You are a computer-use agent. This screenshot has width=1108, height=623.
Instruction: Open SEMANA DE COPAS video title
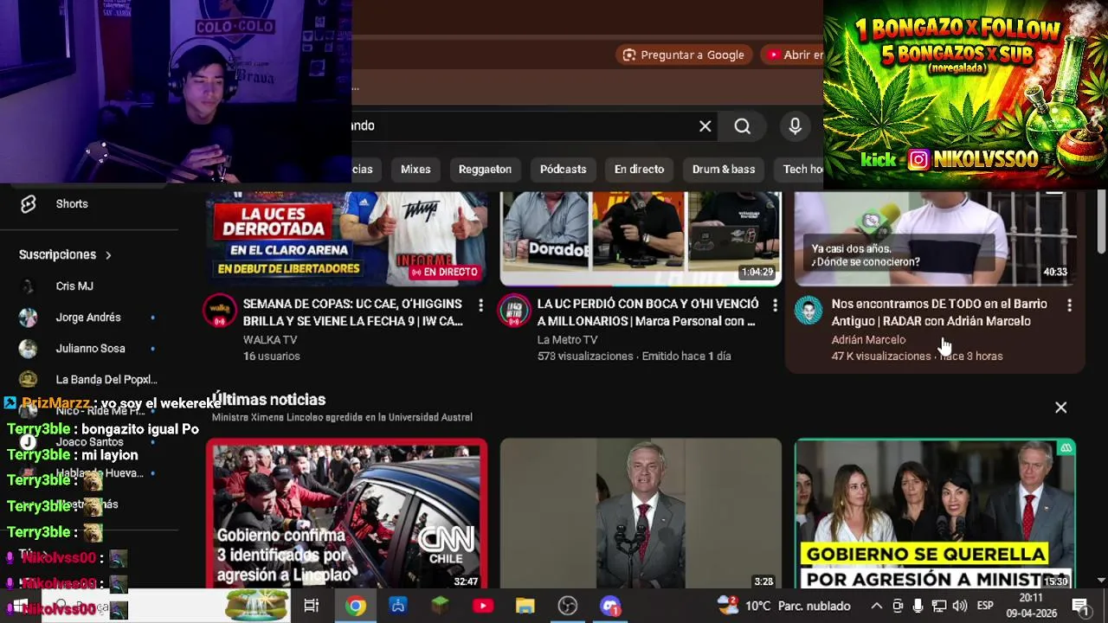(353, 312)
